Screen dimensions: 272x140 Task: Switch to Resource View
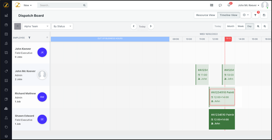[205, 15]
